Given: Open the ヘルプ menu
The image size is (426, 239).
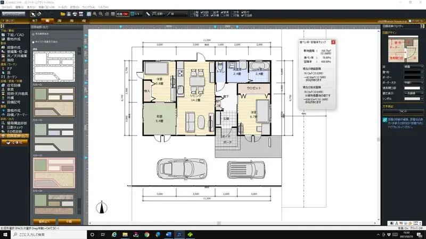Looking at the screenshot, I should click(103, 7).
